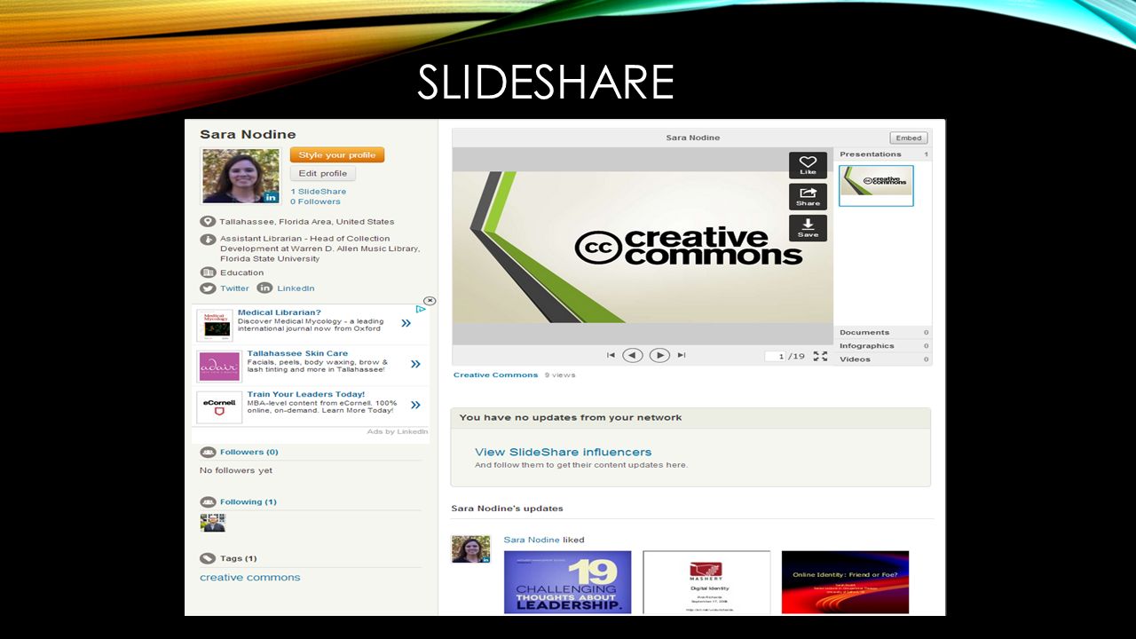Click Sara Nodine link in updates
Image resolution: width=1136 pixels, height=639 pixels.
[532, 540]
